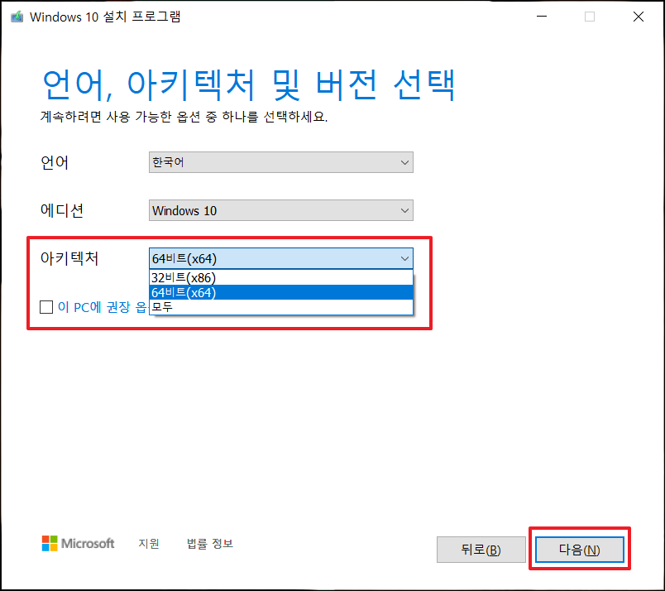Open the 법률 정보 link
Screen dimensions: 665x591
(x=210, y=544)
